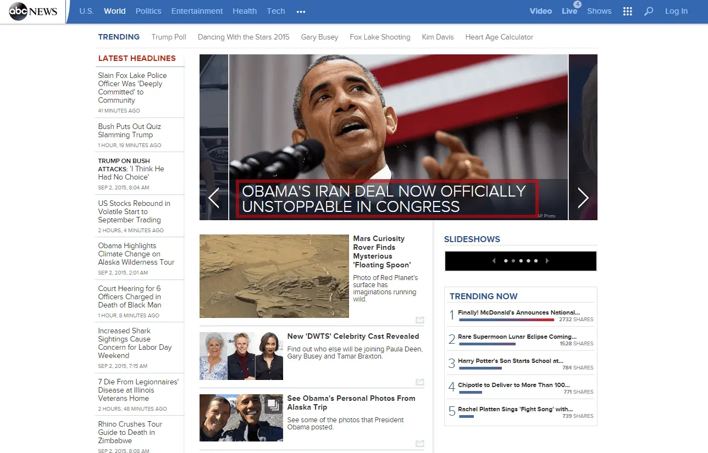Image resolution: width=708 pixels, height=453 pixels.
Task: Open the Health section
Action: (x=245, y=11)
